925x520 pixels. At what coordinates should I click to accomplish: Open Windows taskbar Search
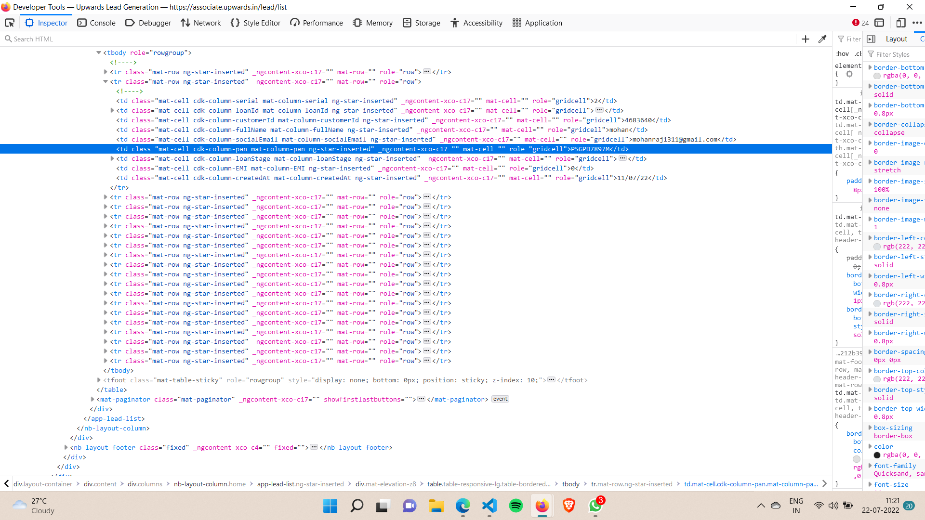(357, 506)
